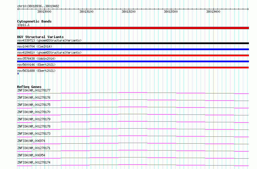Click the magenta intron line of NM_001278178
The height and width of the screenshot is (169, 257).
point(133,129)
